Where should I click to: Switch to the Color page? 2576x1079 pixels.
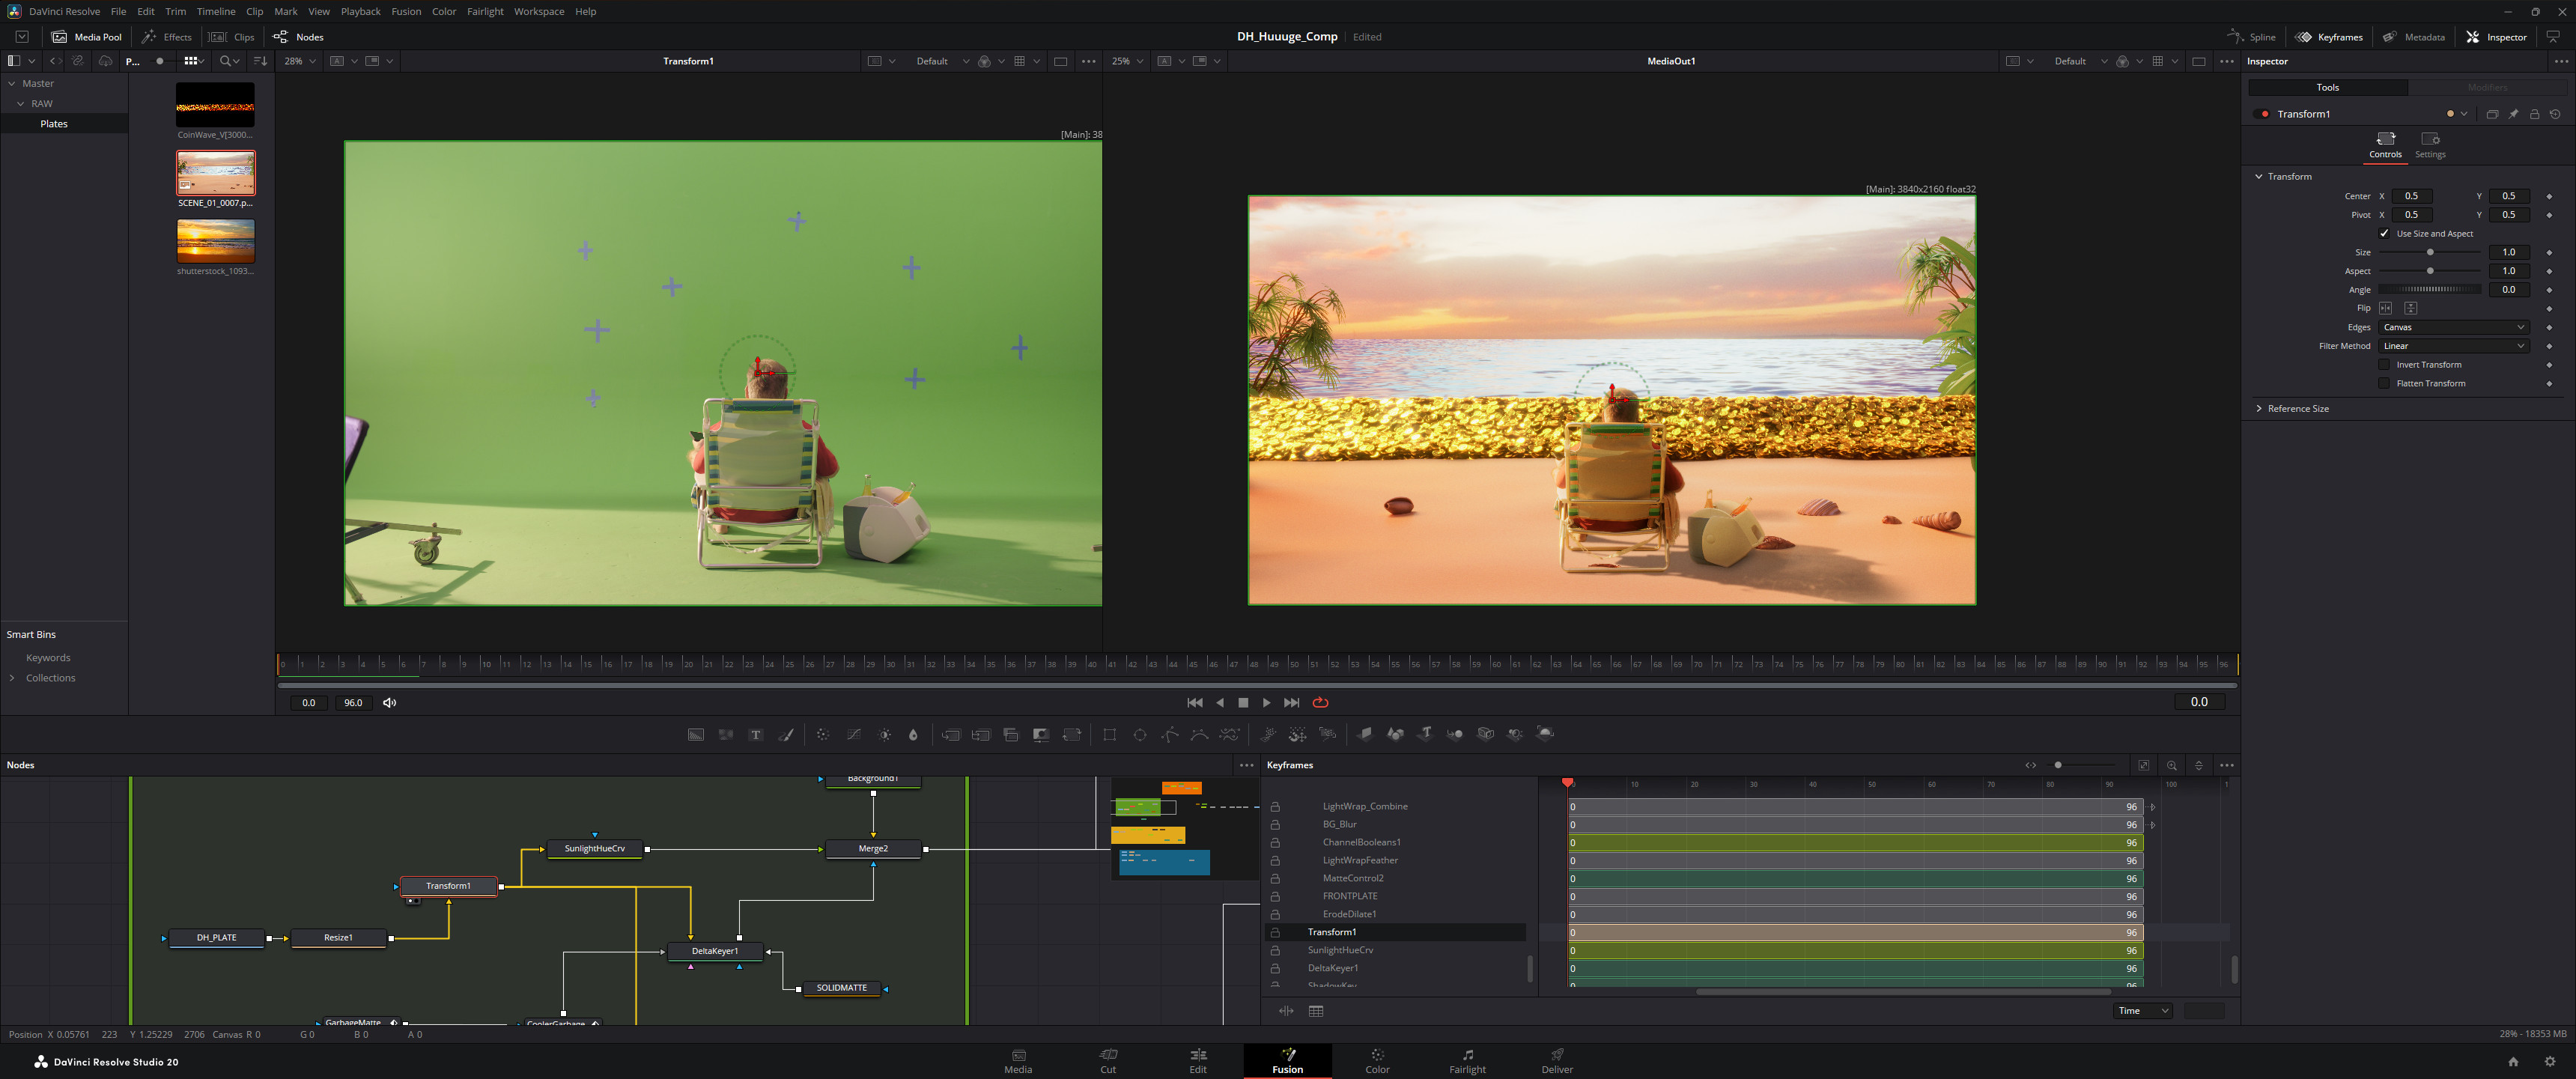coord(1377,1061)
